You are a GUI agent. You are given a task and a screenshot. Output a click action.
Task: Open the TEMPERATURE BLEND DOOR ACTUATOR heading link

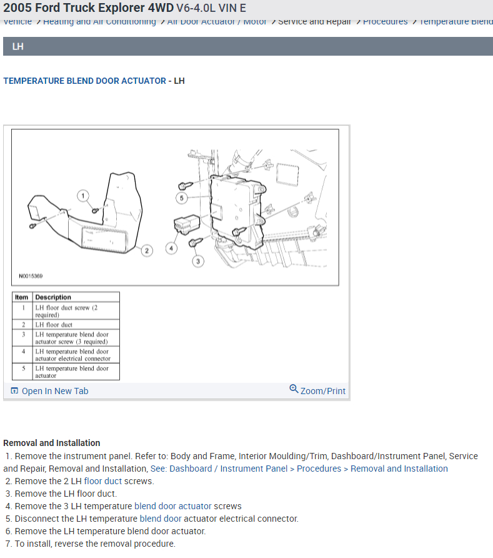coord(84,81)
